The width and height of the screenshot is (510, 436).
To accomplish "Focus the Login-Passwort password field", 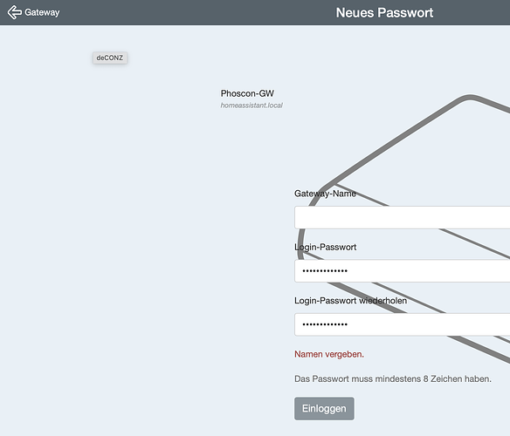I will coord(402,271).
